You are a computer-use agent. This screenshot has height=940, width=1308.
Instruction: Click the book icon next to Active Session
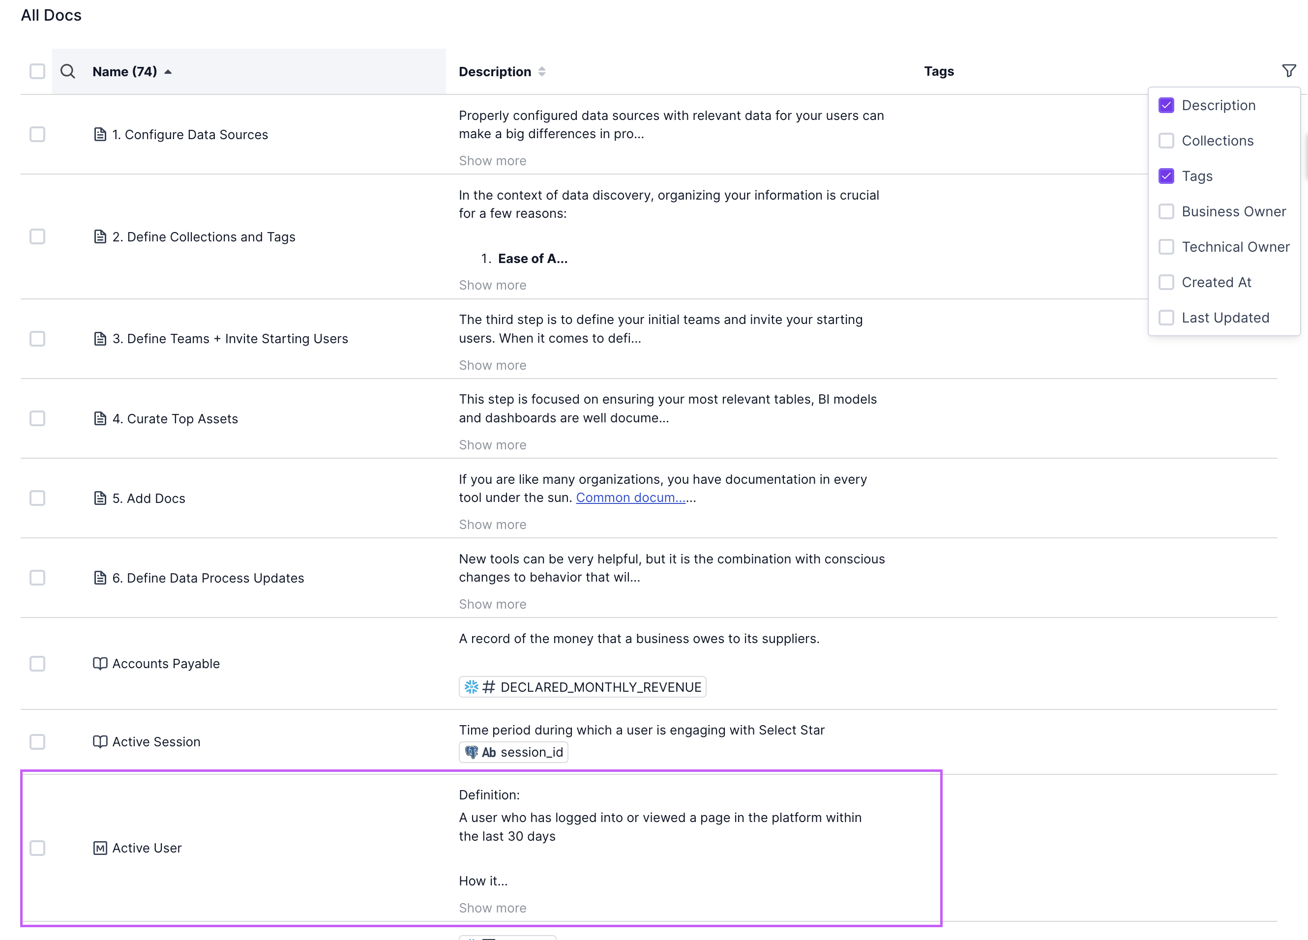point(100,741)
